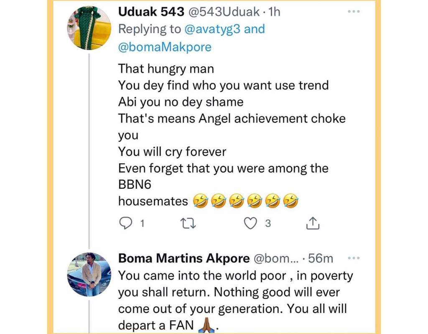Open more options on Uduak 543's tweet

pos(354,12)
